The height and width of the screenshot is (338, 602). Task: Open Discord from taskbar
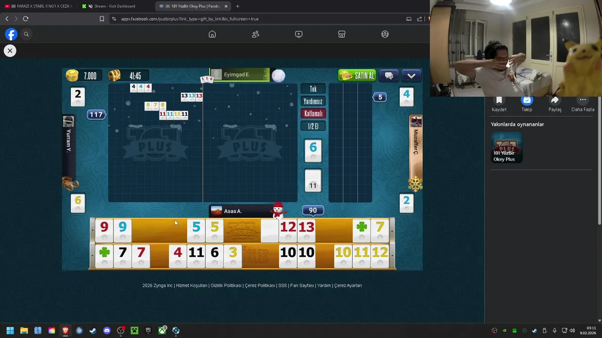(107, 330)
